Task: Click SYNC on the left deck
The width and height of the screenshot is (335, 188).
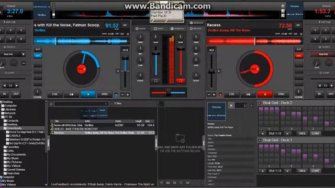Action: point(105,94)
